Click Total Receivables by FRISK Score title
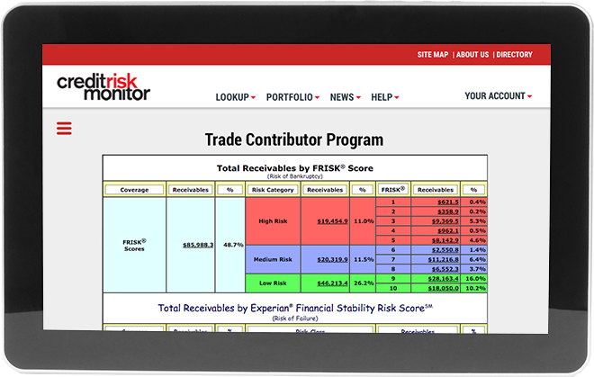 click(x=294, y=168)
